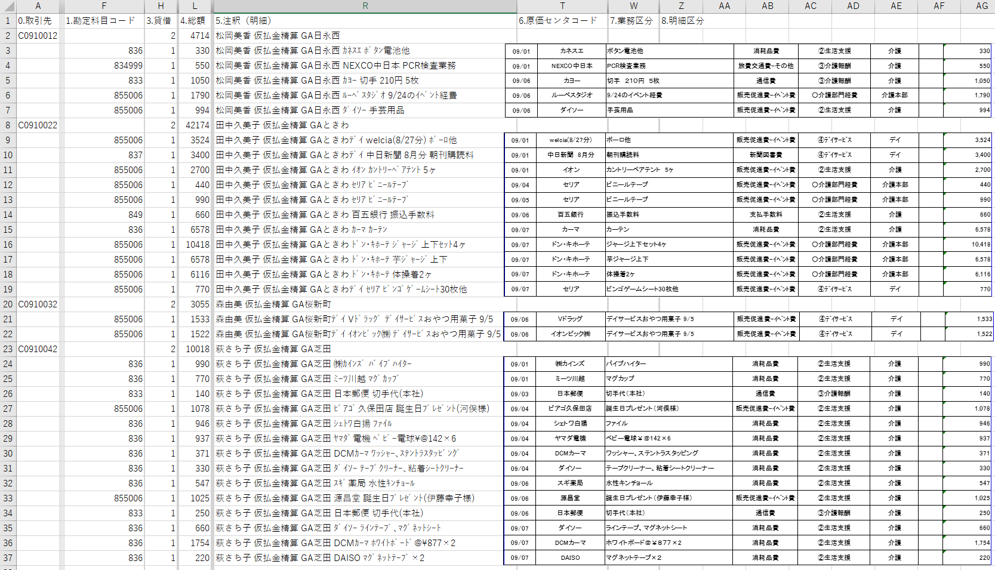Select row 37 header
This screenshot has height=570, width=995.
(x=8, y=558)
